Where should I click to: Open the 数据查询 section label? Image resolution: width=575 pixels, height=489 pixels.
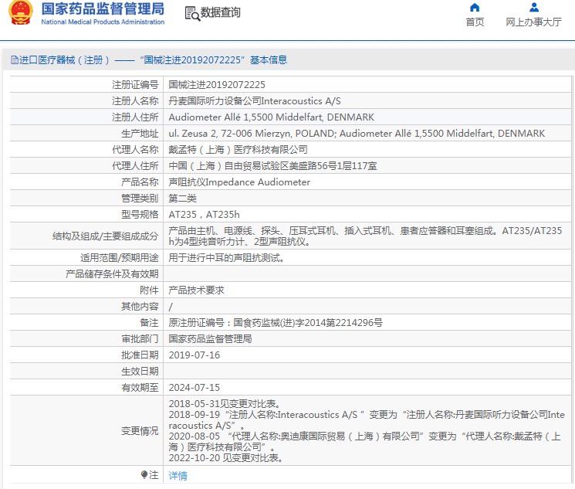[220, 13]
